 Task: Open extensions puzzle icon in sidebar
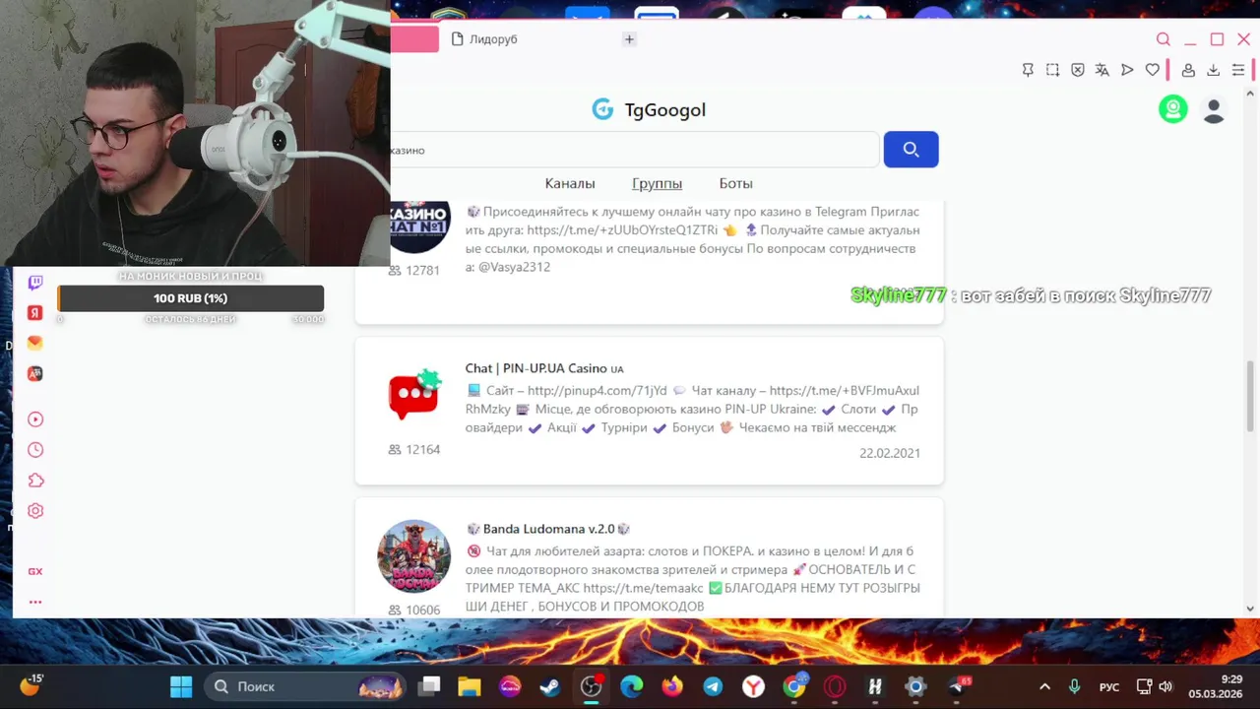35,481
